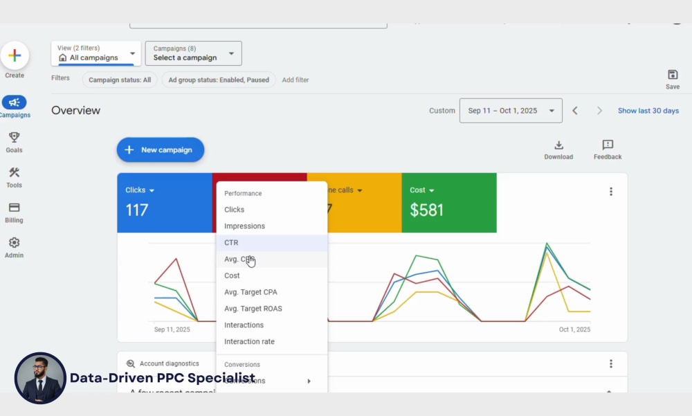Viewport: 692px width, 416px height.
Task: Select Impressions in the metric menu
Action: coord(272,226)
